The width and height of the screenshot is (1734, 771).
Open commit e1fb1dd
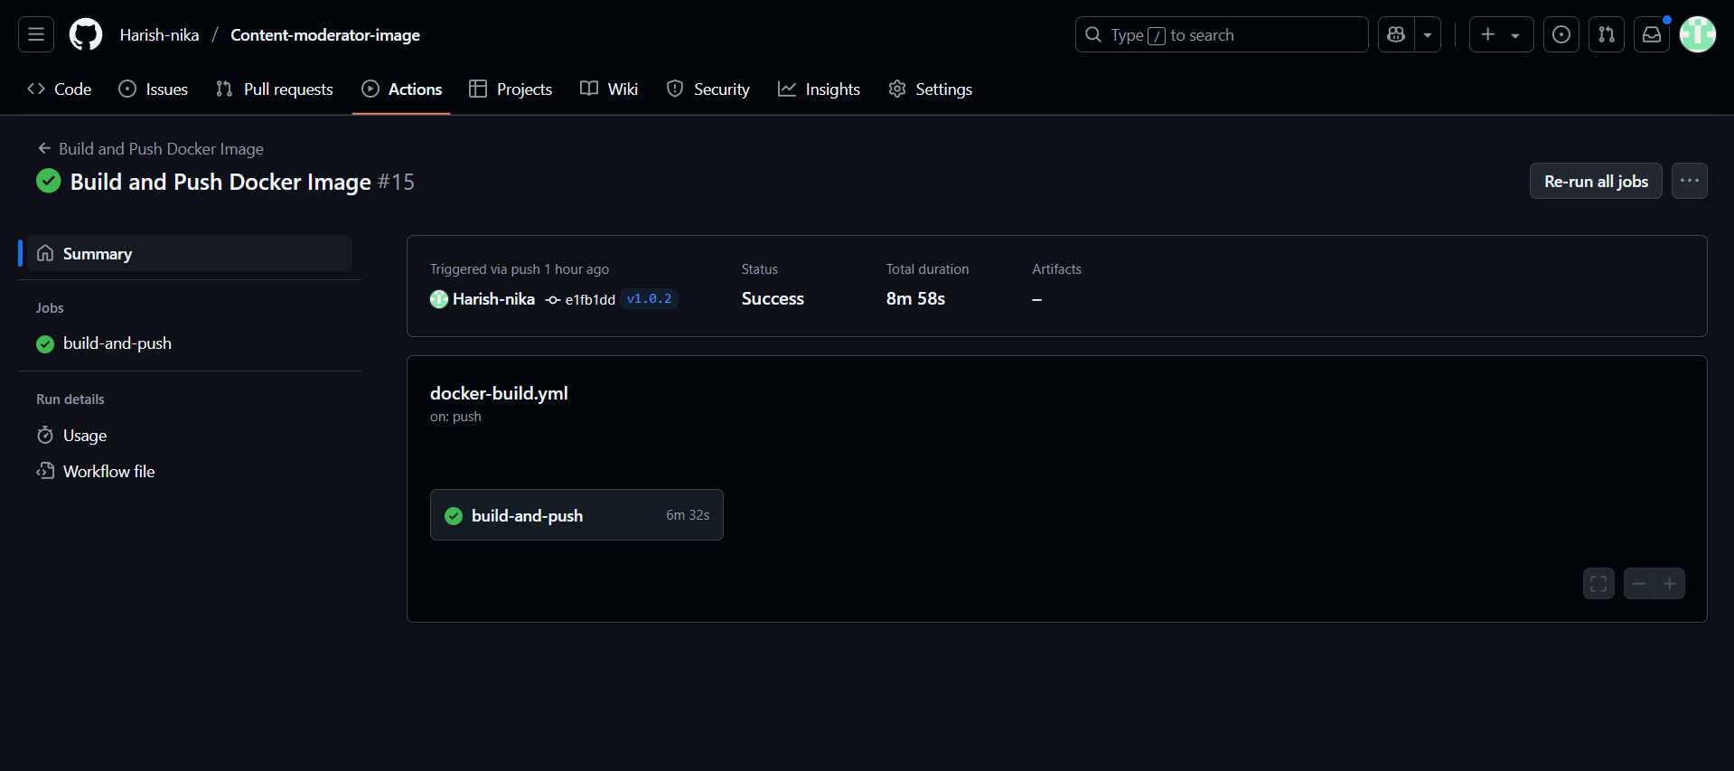tap(590, 300)
